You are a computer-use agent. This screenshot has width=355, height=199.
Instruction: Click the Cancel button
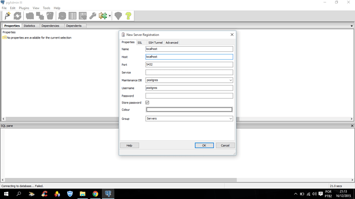click(225, 146)
